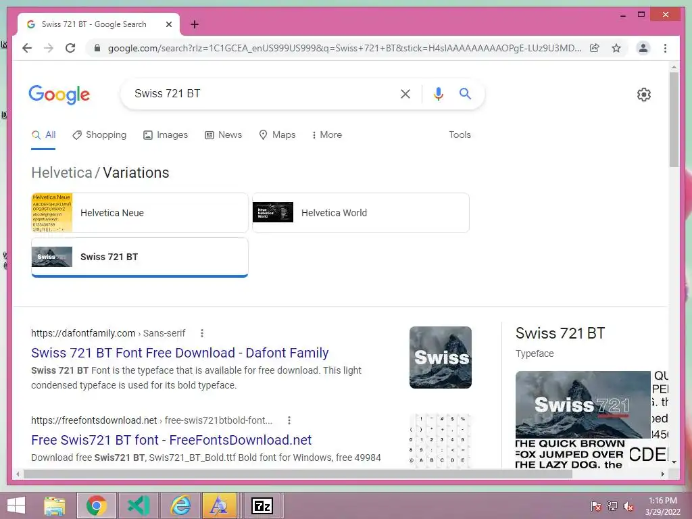Viewport: 692px width, 519px height.
Task: Click the character grid thumbnail beside FreeFontsDownload result
Action: 441,441
